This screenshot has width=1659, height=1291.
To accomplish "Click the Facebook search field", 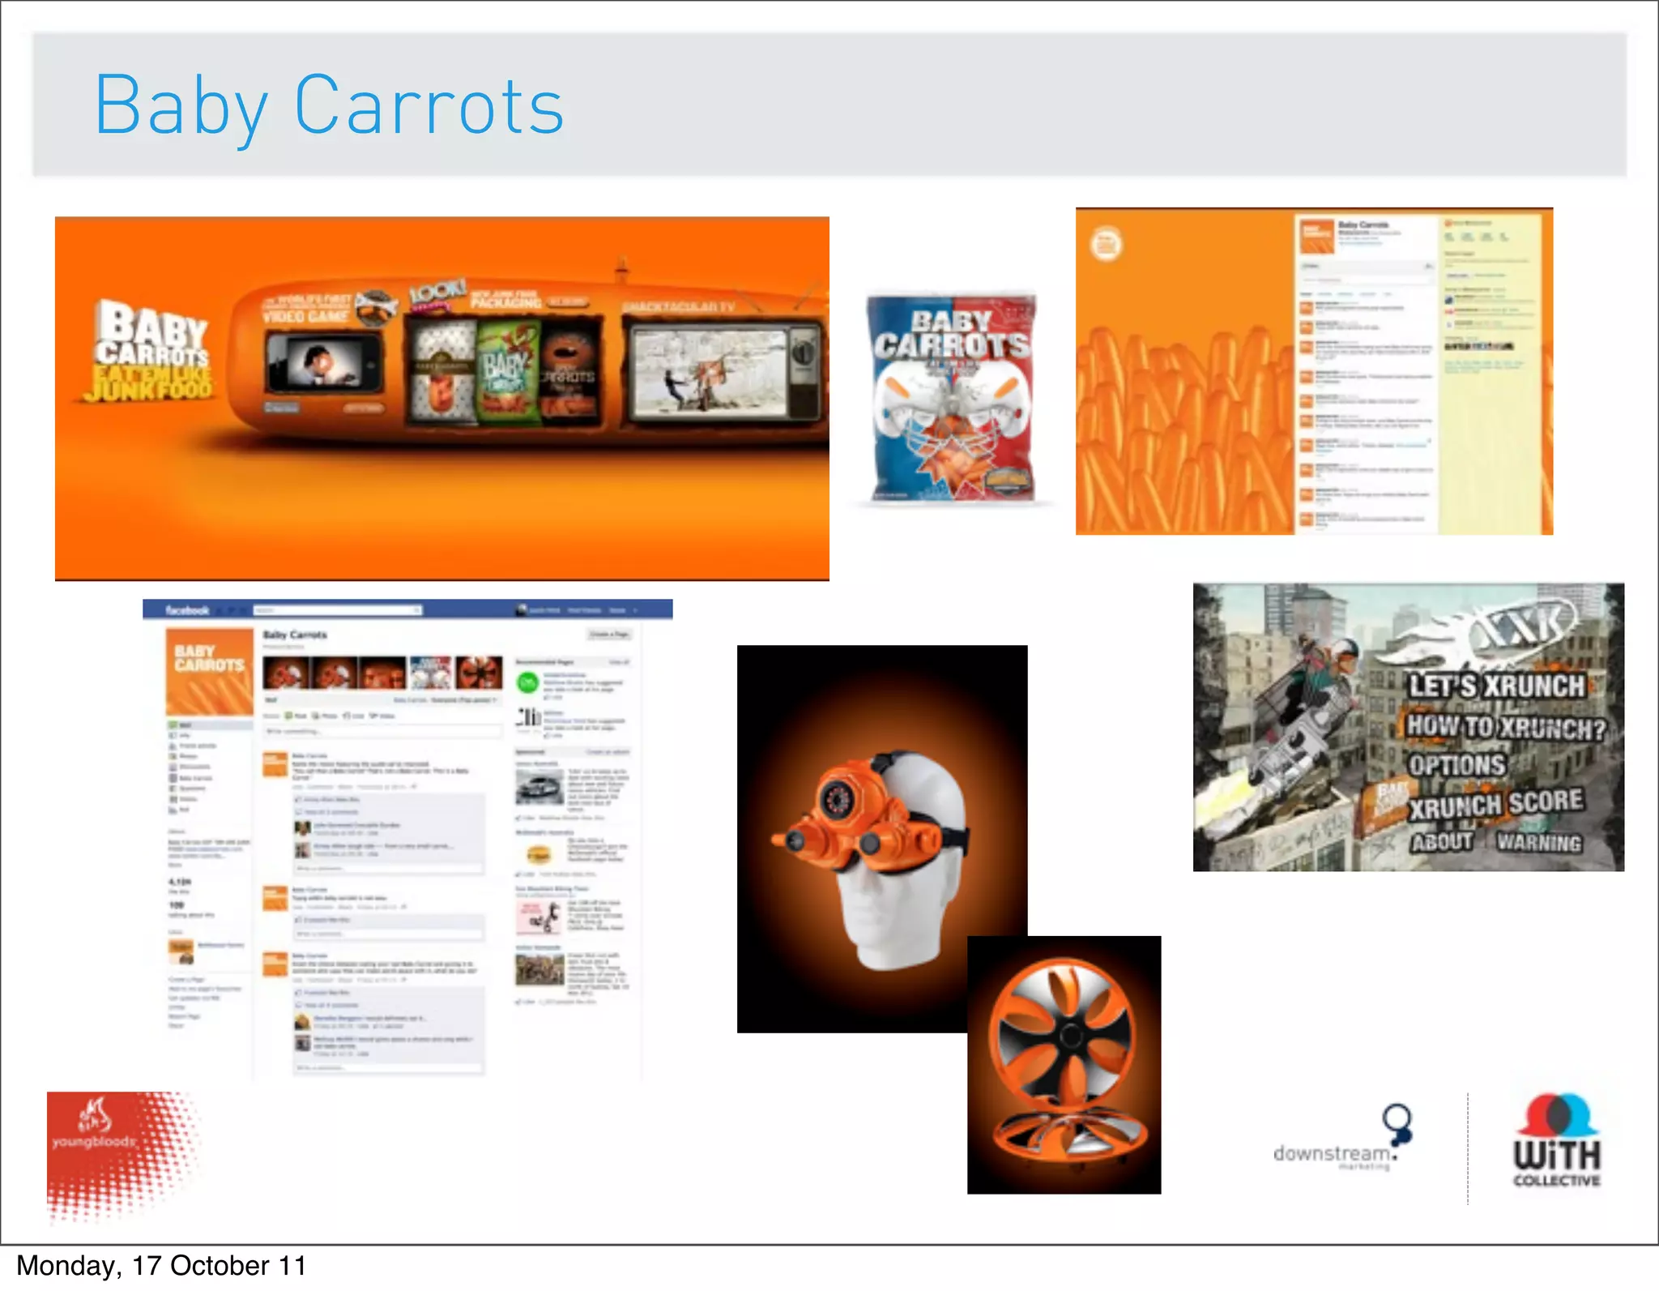I will (x=337, y=610).
